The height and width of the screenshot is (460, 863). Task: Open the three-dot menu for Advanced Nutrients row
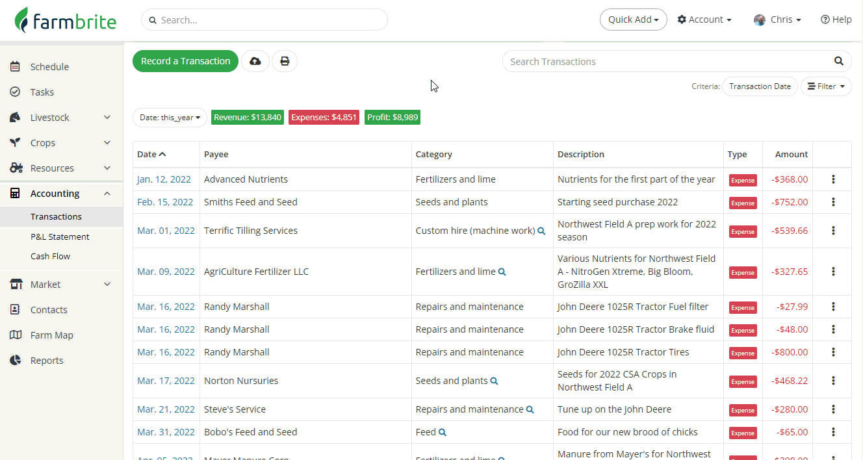point(833,179)
